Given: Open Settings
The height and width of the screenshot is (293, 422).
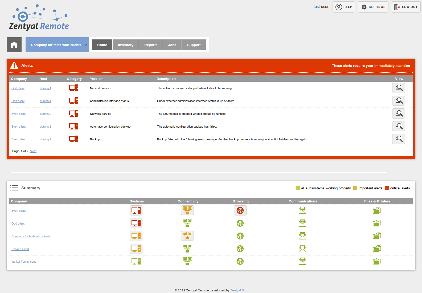Looking at the screenshot, I should point(373,7).
